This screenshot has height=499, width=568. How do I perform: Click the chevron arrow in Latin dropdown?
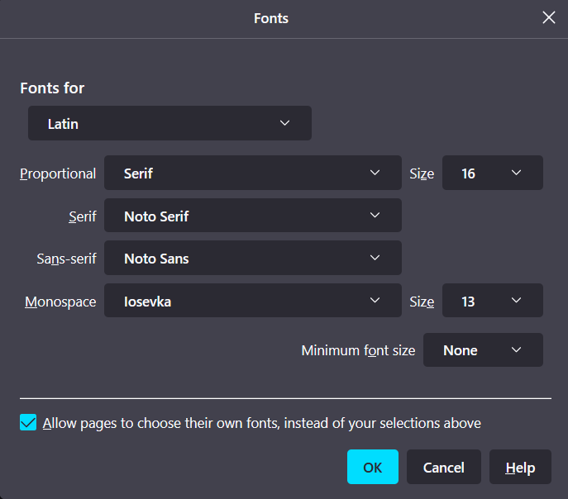click(x=285, y=123)
